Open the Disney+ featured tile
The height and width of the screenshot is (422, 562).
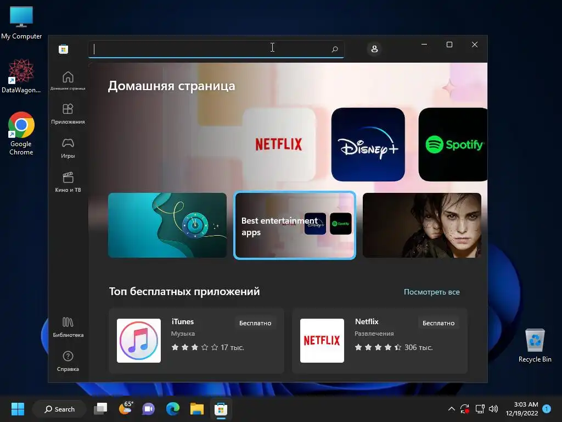(x=368, y=145)
